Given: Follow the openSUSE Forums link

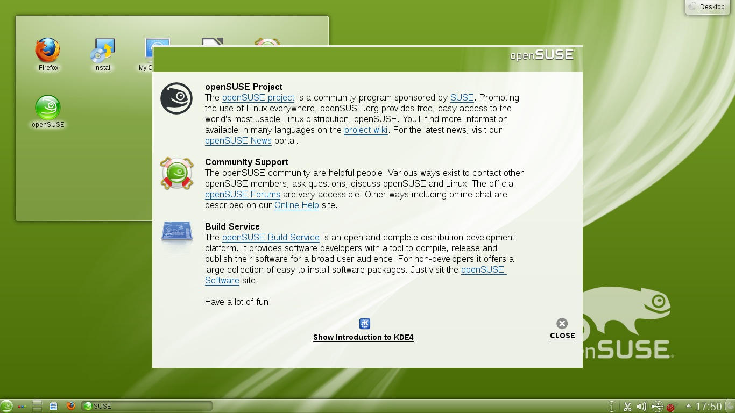Looking at the screenshot, I should pyautogui.click(x=243, y=194).
